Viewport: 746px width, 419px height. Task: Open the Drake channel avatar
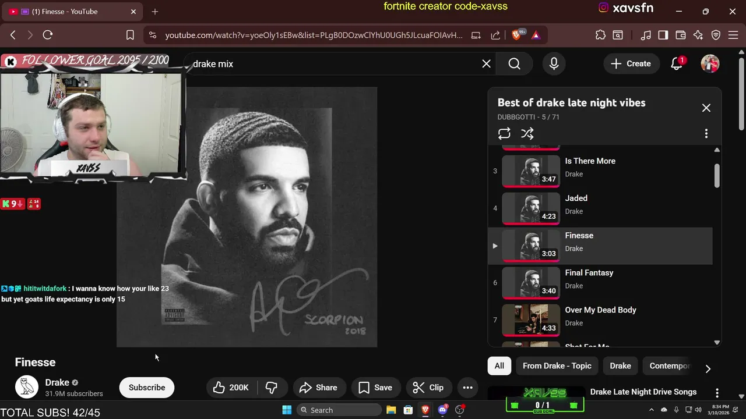tap(26, 387)
